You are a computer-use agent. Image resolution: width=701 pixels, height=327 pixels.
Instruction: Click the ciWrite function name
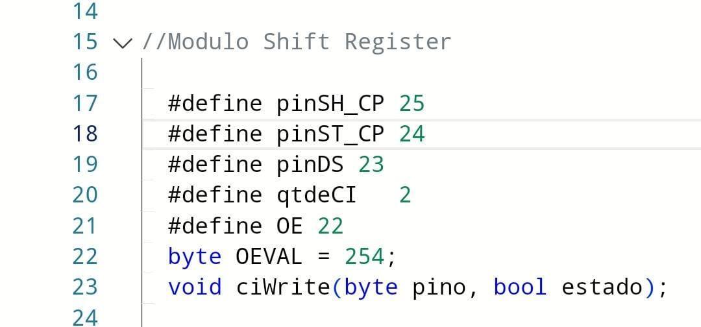point(283,287)
